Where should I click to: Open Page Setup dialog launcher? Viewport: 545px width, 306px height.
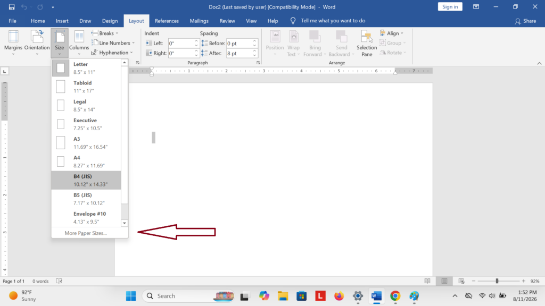[138, 63]
